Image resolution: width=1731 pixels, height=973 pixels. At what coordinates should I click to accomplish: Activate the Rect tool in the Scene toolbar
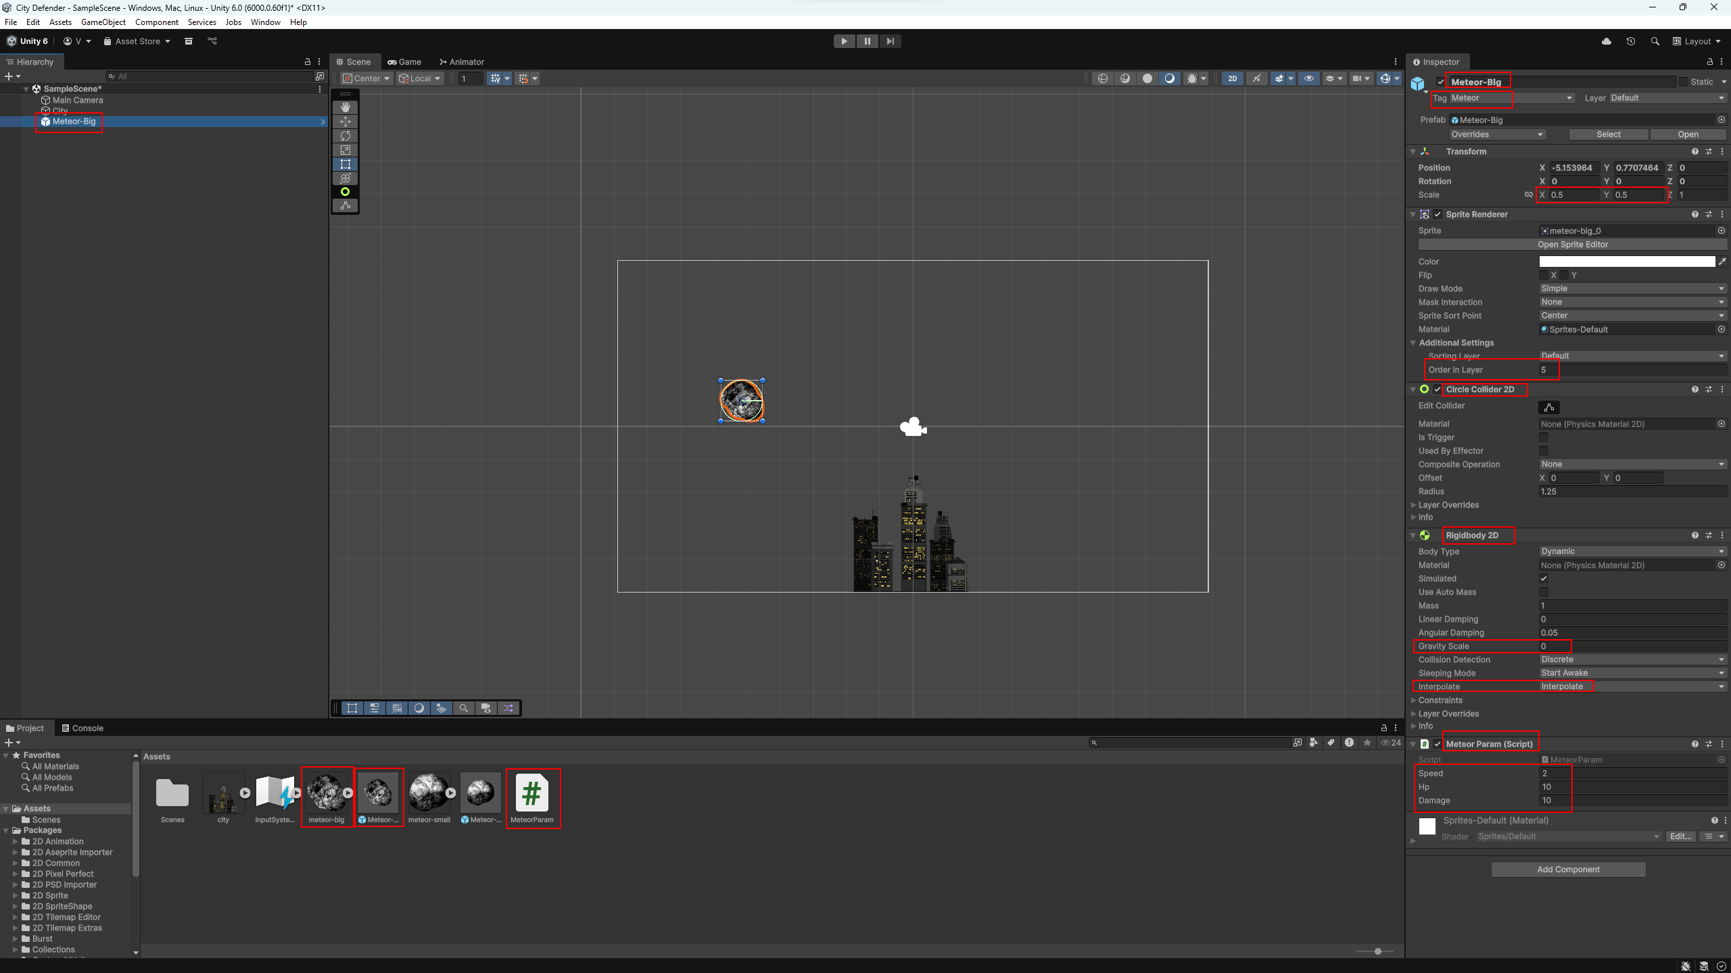point(346,164)
